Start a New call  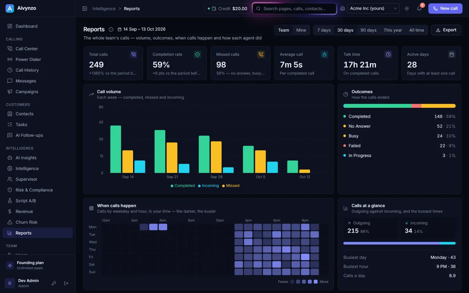pyautogui.click(x=445, y=8)
